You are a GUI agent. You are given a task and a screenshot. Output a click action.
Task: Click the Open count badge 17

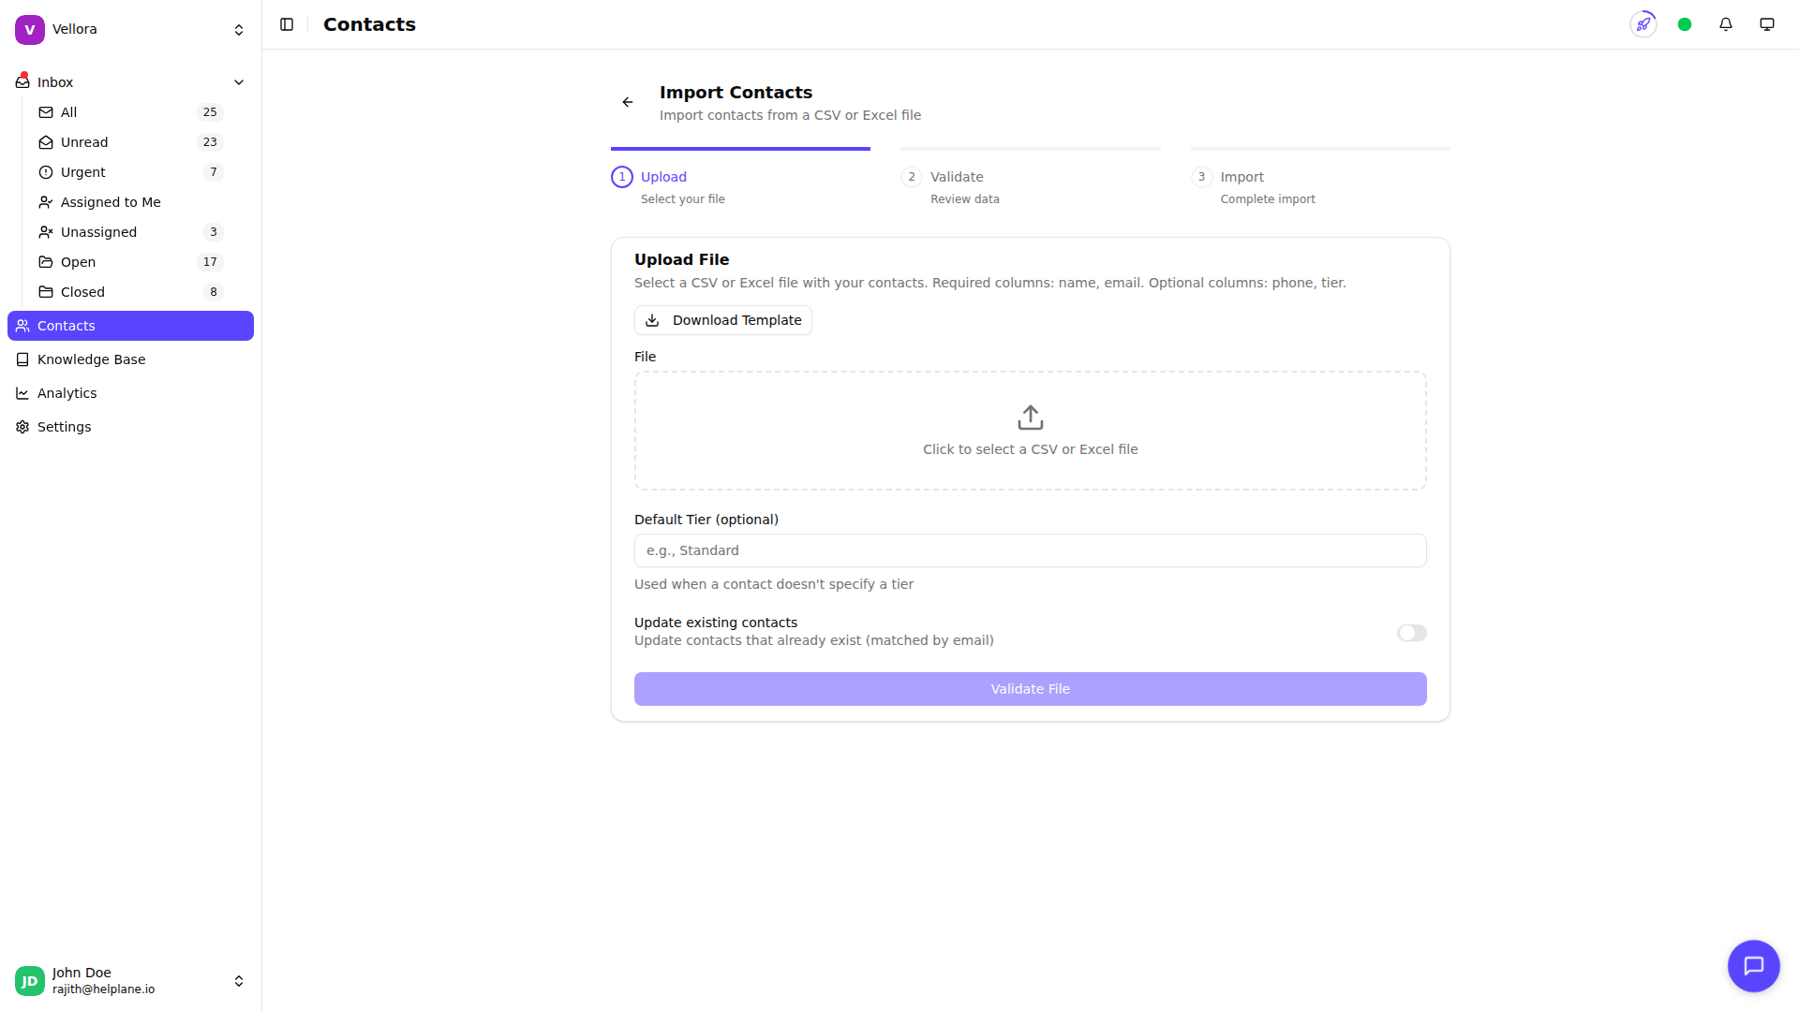[x=210, y=262]
